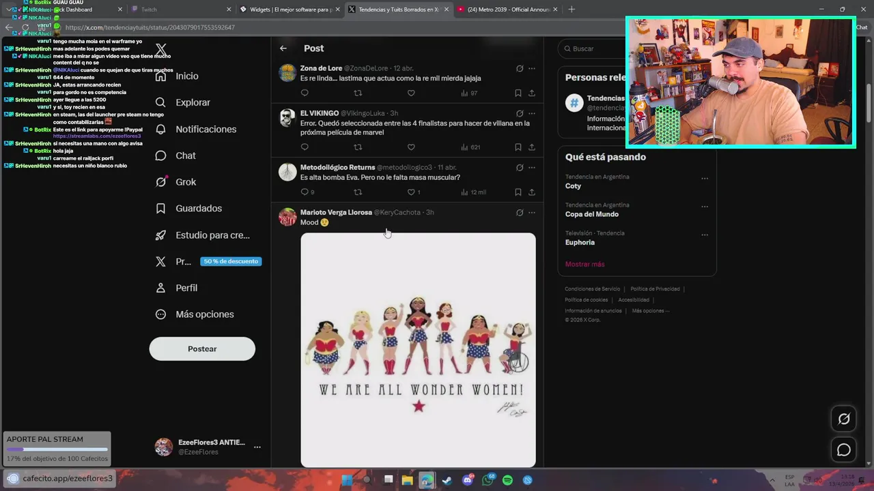Click the X logo in the sidebar
The height and width of the screenshot is (491, 874).
(160, 49)
